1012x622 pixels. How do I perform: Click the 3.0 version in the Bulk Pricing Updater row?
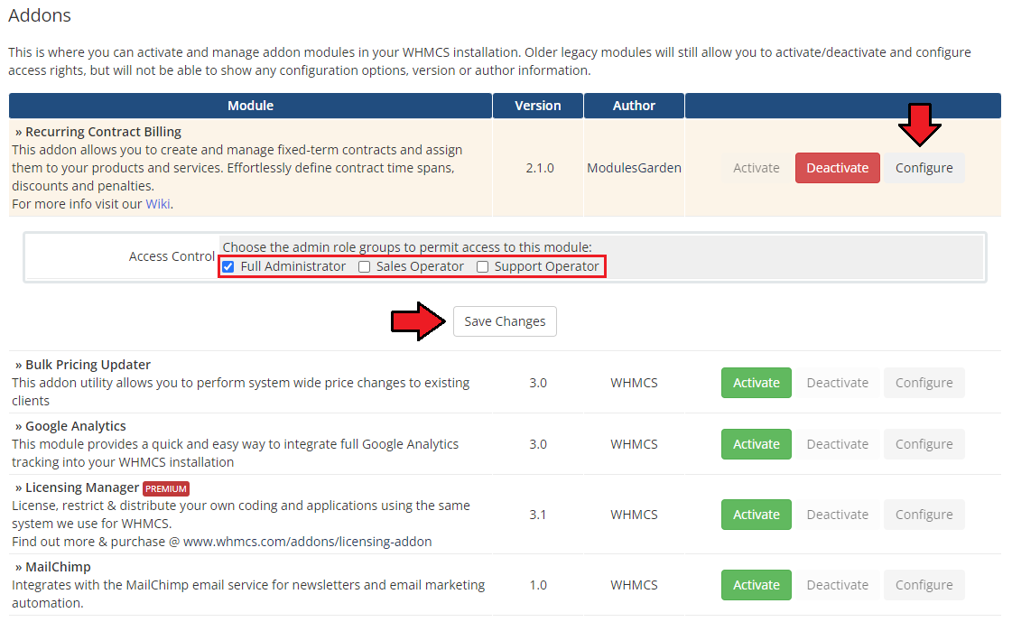[538, 383]
